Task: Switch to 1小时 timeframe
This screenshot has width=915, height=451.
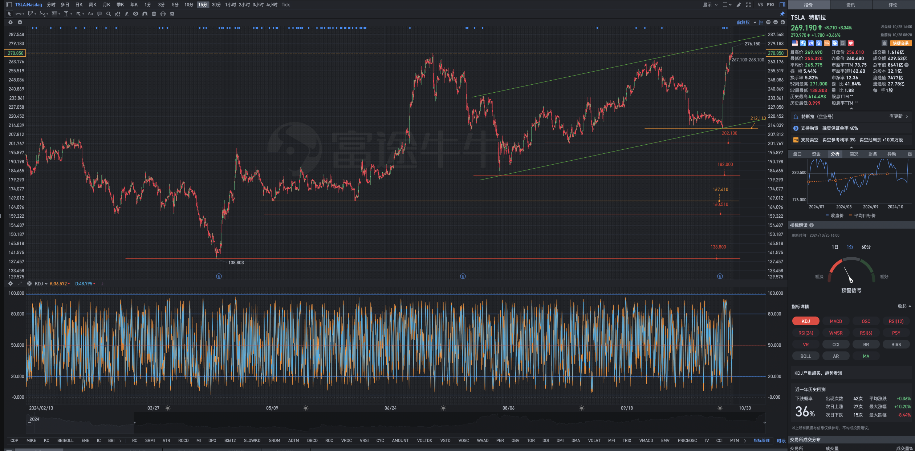Action: [x=231, y=5]
